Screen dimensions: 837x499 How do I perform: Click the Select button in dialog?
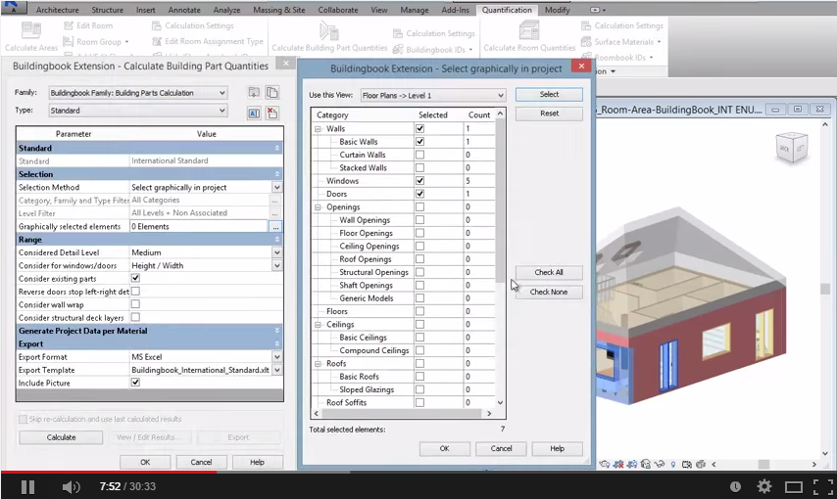point(549,94)
